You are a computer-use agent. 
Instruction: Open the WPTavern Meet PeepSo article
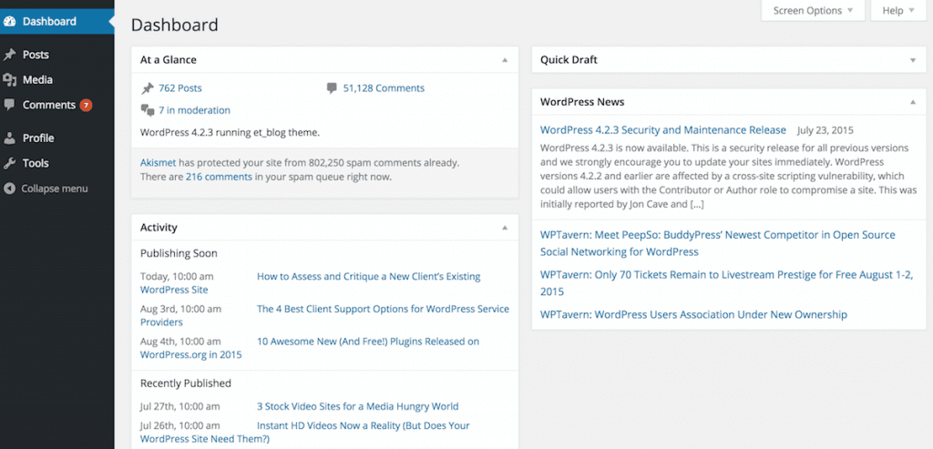(x=718, y=243)
